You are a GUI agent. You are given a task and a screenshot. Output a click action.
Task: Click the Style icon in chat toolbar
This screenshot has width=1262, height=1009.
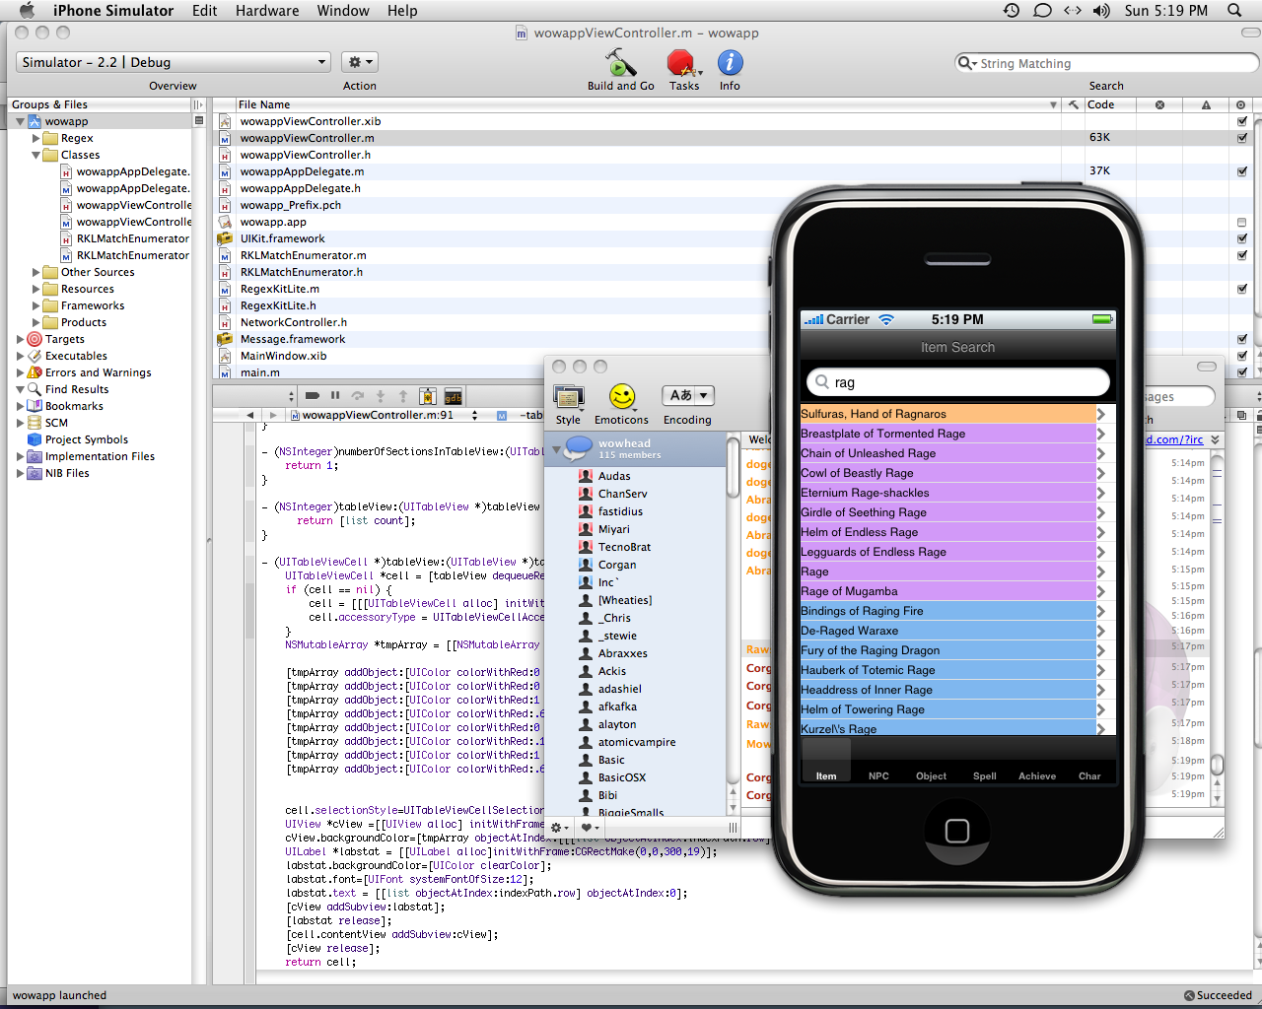click(x=568, y=396)
